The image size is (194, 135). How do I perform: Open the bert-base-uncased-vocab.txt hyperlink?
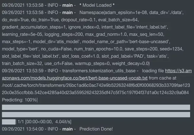(97, 79)
